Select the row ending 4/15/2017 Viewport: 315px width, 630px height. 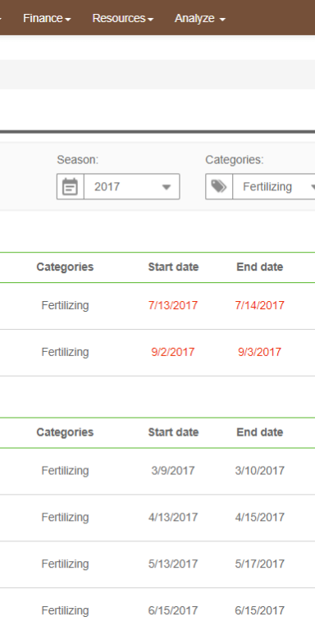pos(157,518)
